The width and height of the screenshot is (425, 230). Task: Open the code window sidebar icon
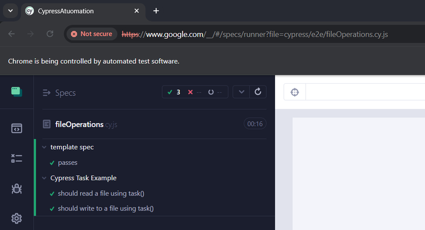point(17,128)
